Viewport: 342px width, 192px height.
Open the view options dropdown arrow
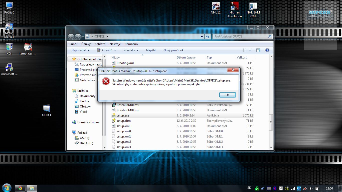[250, 50]
